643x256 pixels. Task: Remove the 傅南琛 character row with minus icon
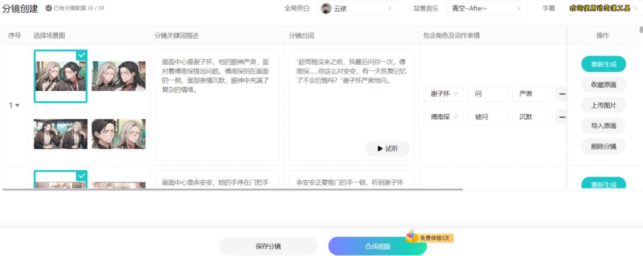tap(562, 117)
